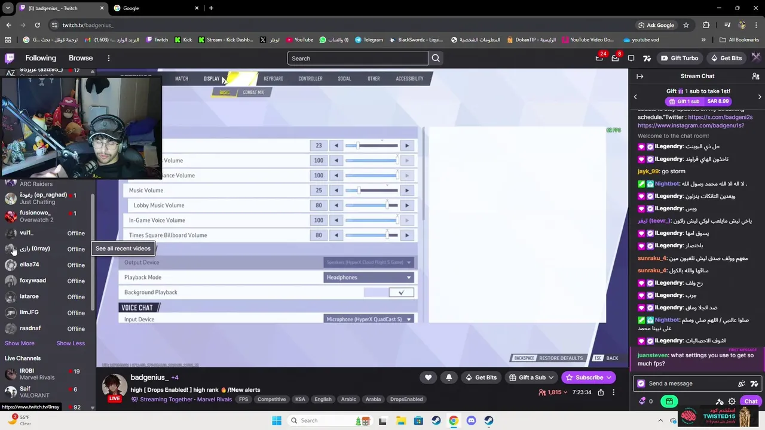
Task: Decrease Music Volume with left arrow
Action: tap(336, 191)
